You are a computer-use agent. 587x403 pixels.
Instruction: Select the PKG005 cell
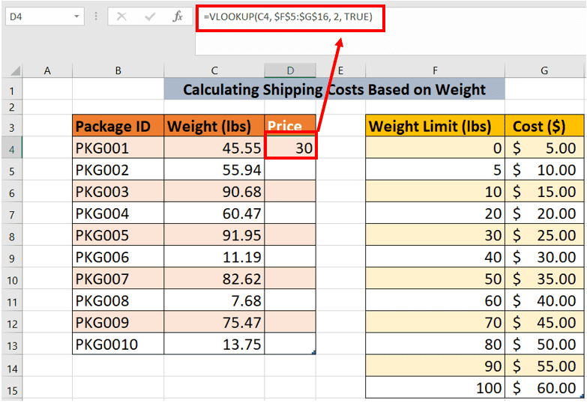pos(118,236)
